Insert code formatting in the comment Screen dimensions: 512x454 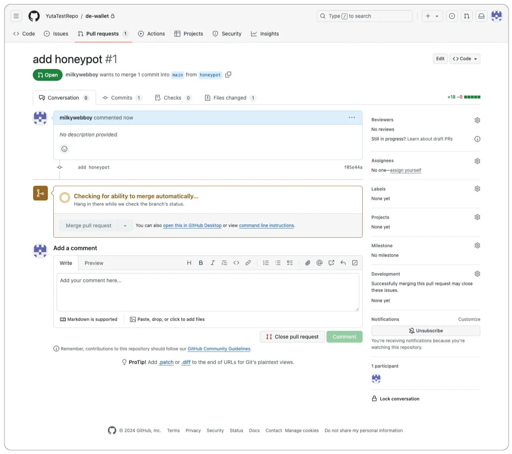click(x=236, y=263)
